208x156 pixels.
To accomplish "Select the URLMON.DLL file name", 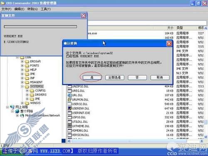I will (x=80, y=99).
